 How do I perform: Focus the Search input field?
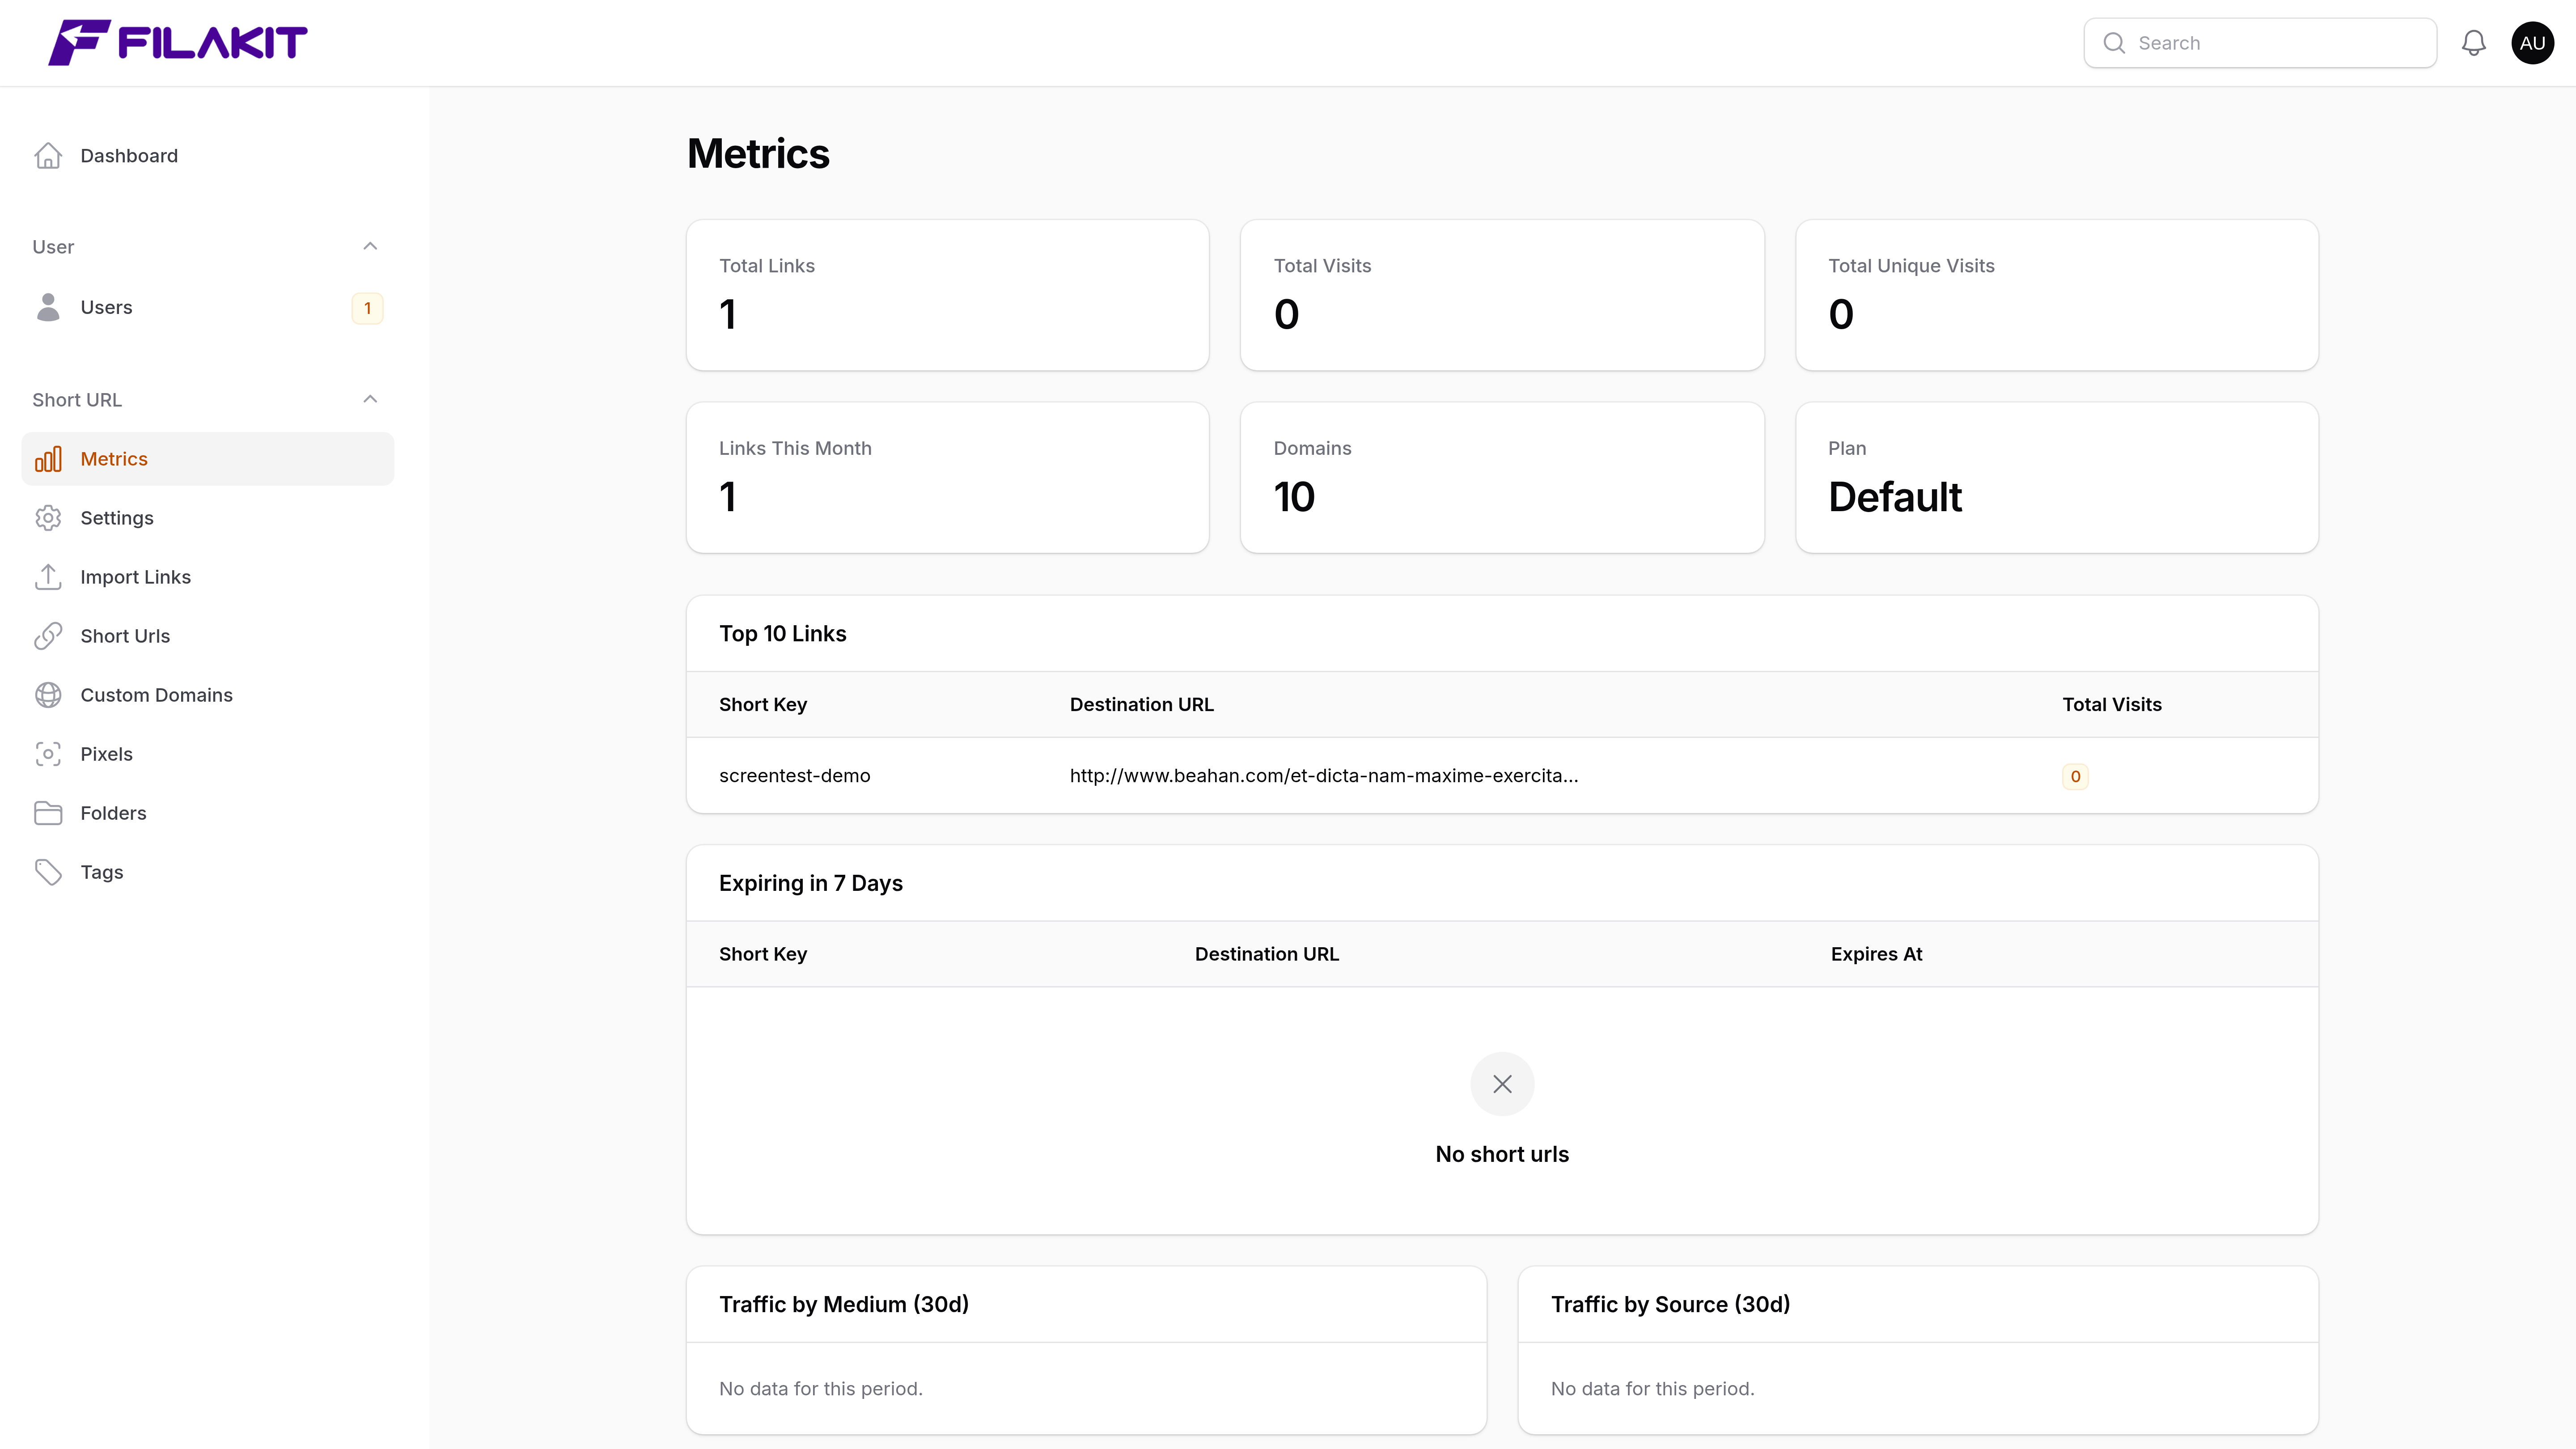click(x=2260, y=43)
